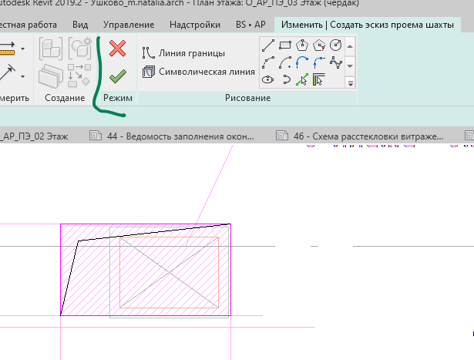Select the Rectangle draw tool
The image size is (474, 360).
pyautogui.click(x=285, y=45)
